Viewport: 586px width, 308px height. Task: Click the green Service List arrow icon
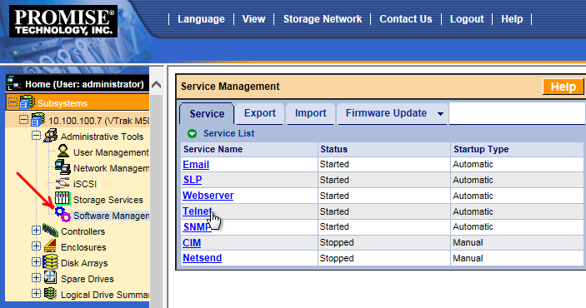(192, 134)
